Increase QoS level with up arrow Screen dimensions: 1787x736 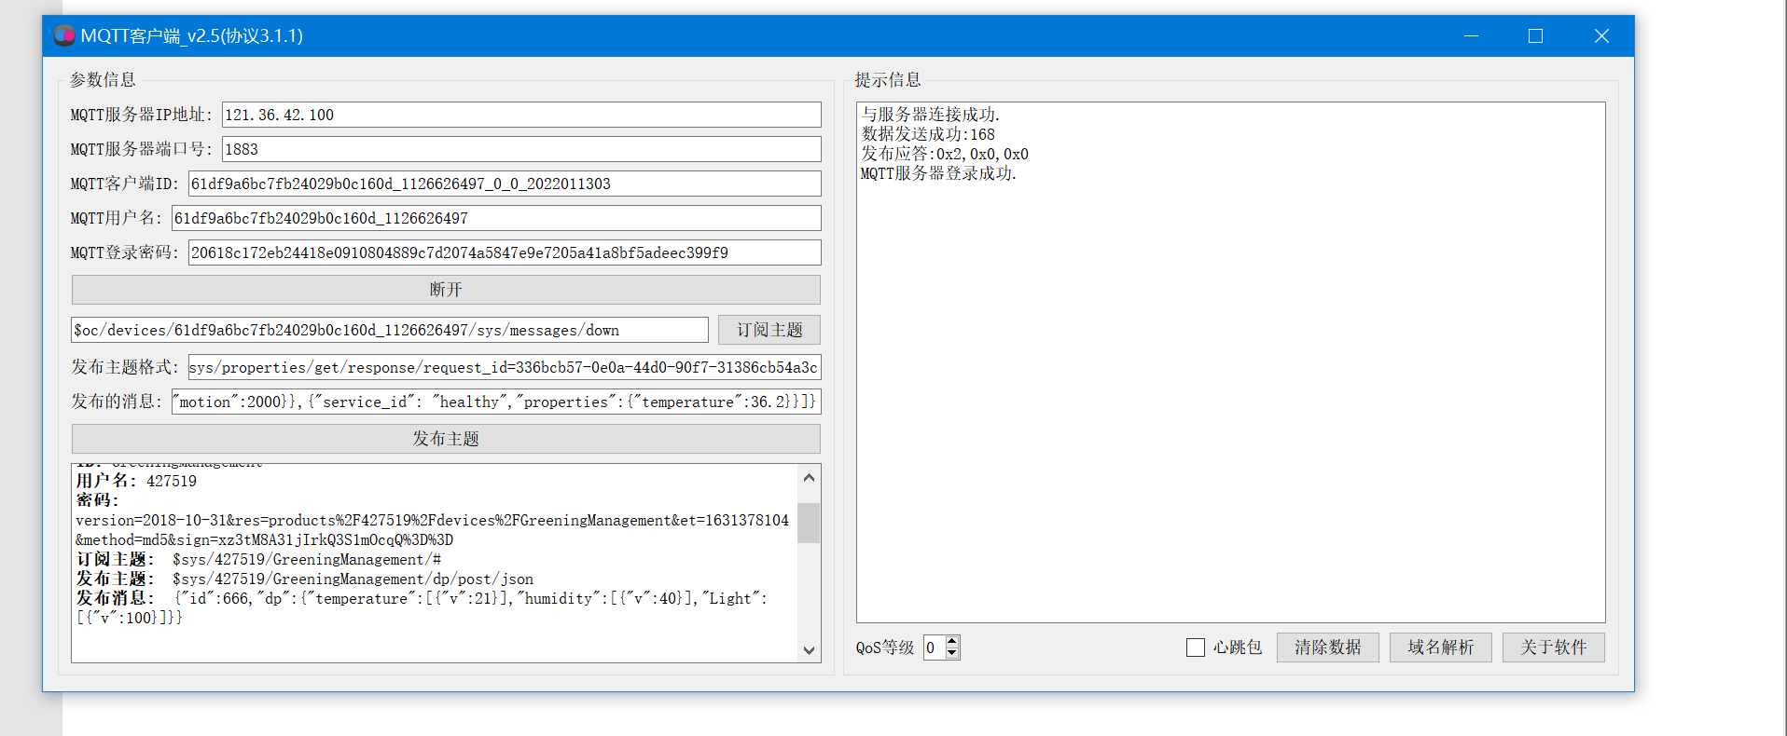tap(952, 642)
